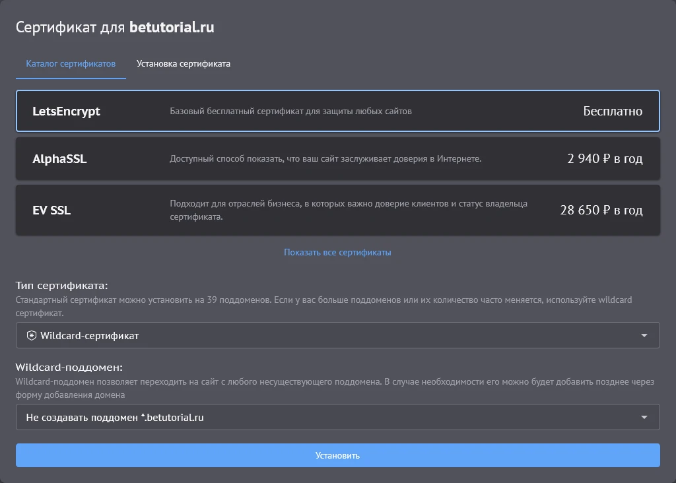Screen dimensions: 676x483
Task: Click the Бесплатно price label on LetsEncrypt
Action: click(611, 111)
